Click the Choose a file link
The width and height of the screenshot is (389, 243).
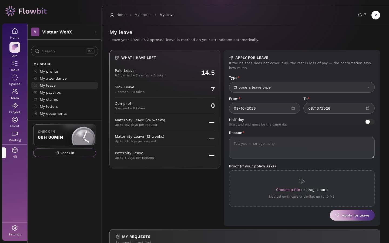(x=288, y=190)
